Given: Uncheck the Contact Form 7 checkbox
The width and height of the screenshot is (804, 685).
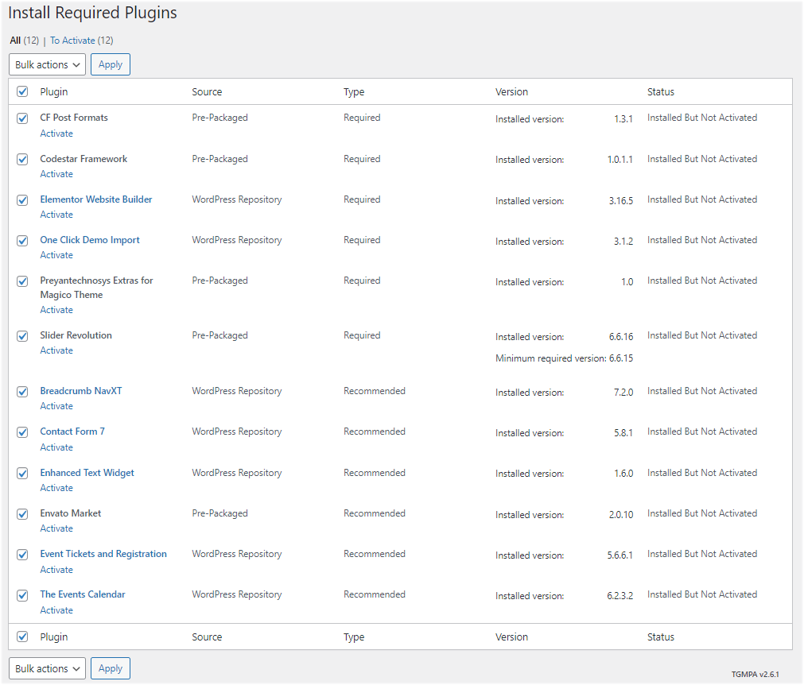Looking at the screenshot, I should pos(22,432).
